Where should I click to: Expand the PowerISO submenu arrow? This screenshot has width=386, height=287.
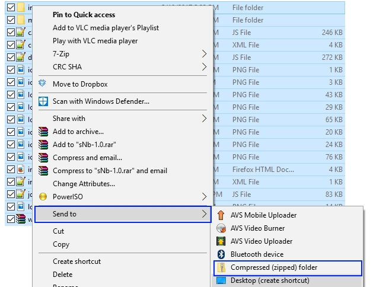tap(204, 197)
